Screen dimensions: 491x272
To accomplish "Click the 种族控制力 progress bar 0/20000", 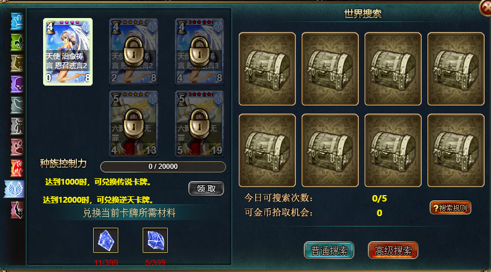I will coord(163,167).
